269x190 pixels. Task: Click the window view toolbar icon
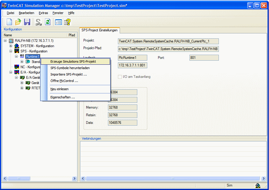pos(58,22)
